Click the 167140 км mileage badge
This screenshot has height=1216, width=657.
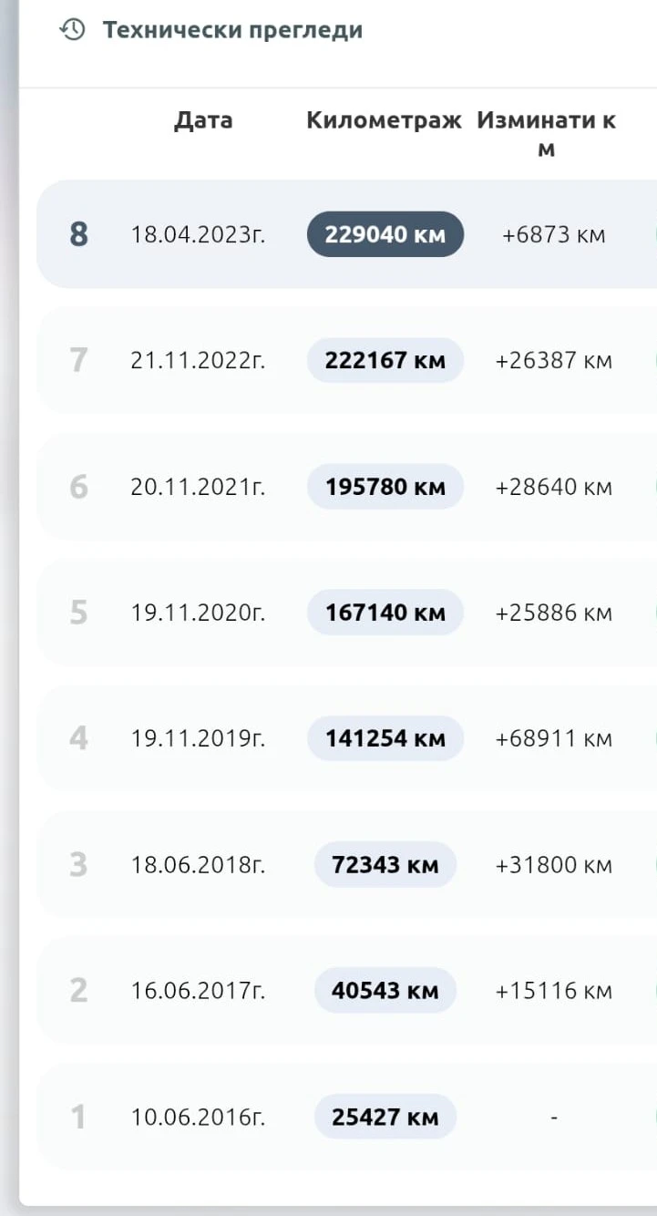click(385, 613)
